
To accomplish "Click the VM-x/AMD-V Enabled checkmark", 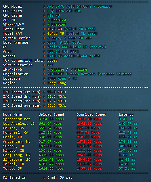I will [x=48, y=24].
